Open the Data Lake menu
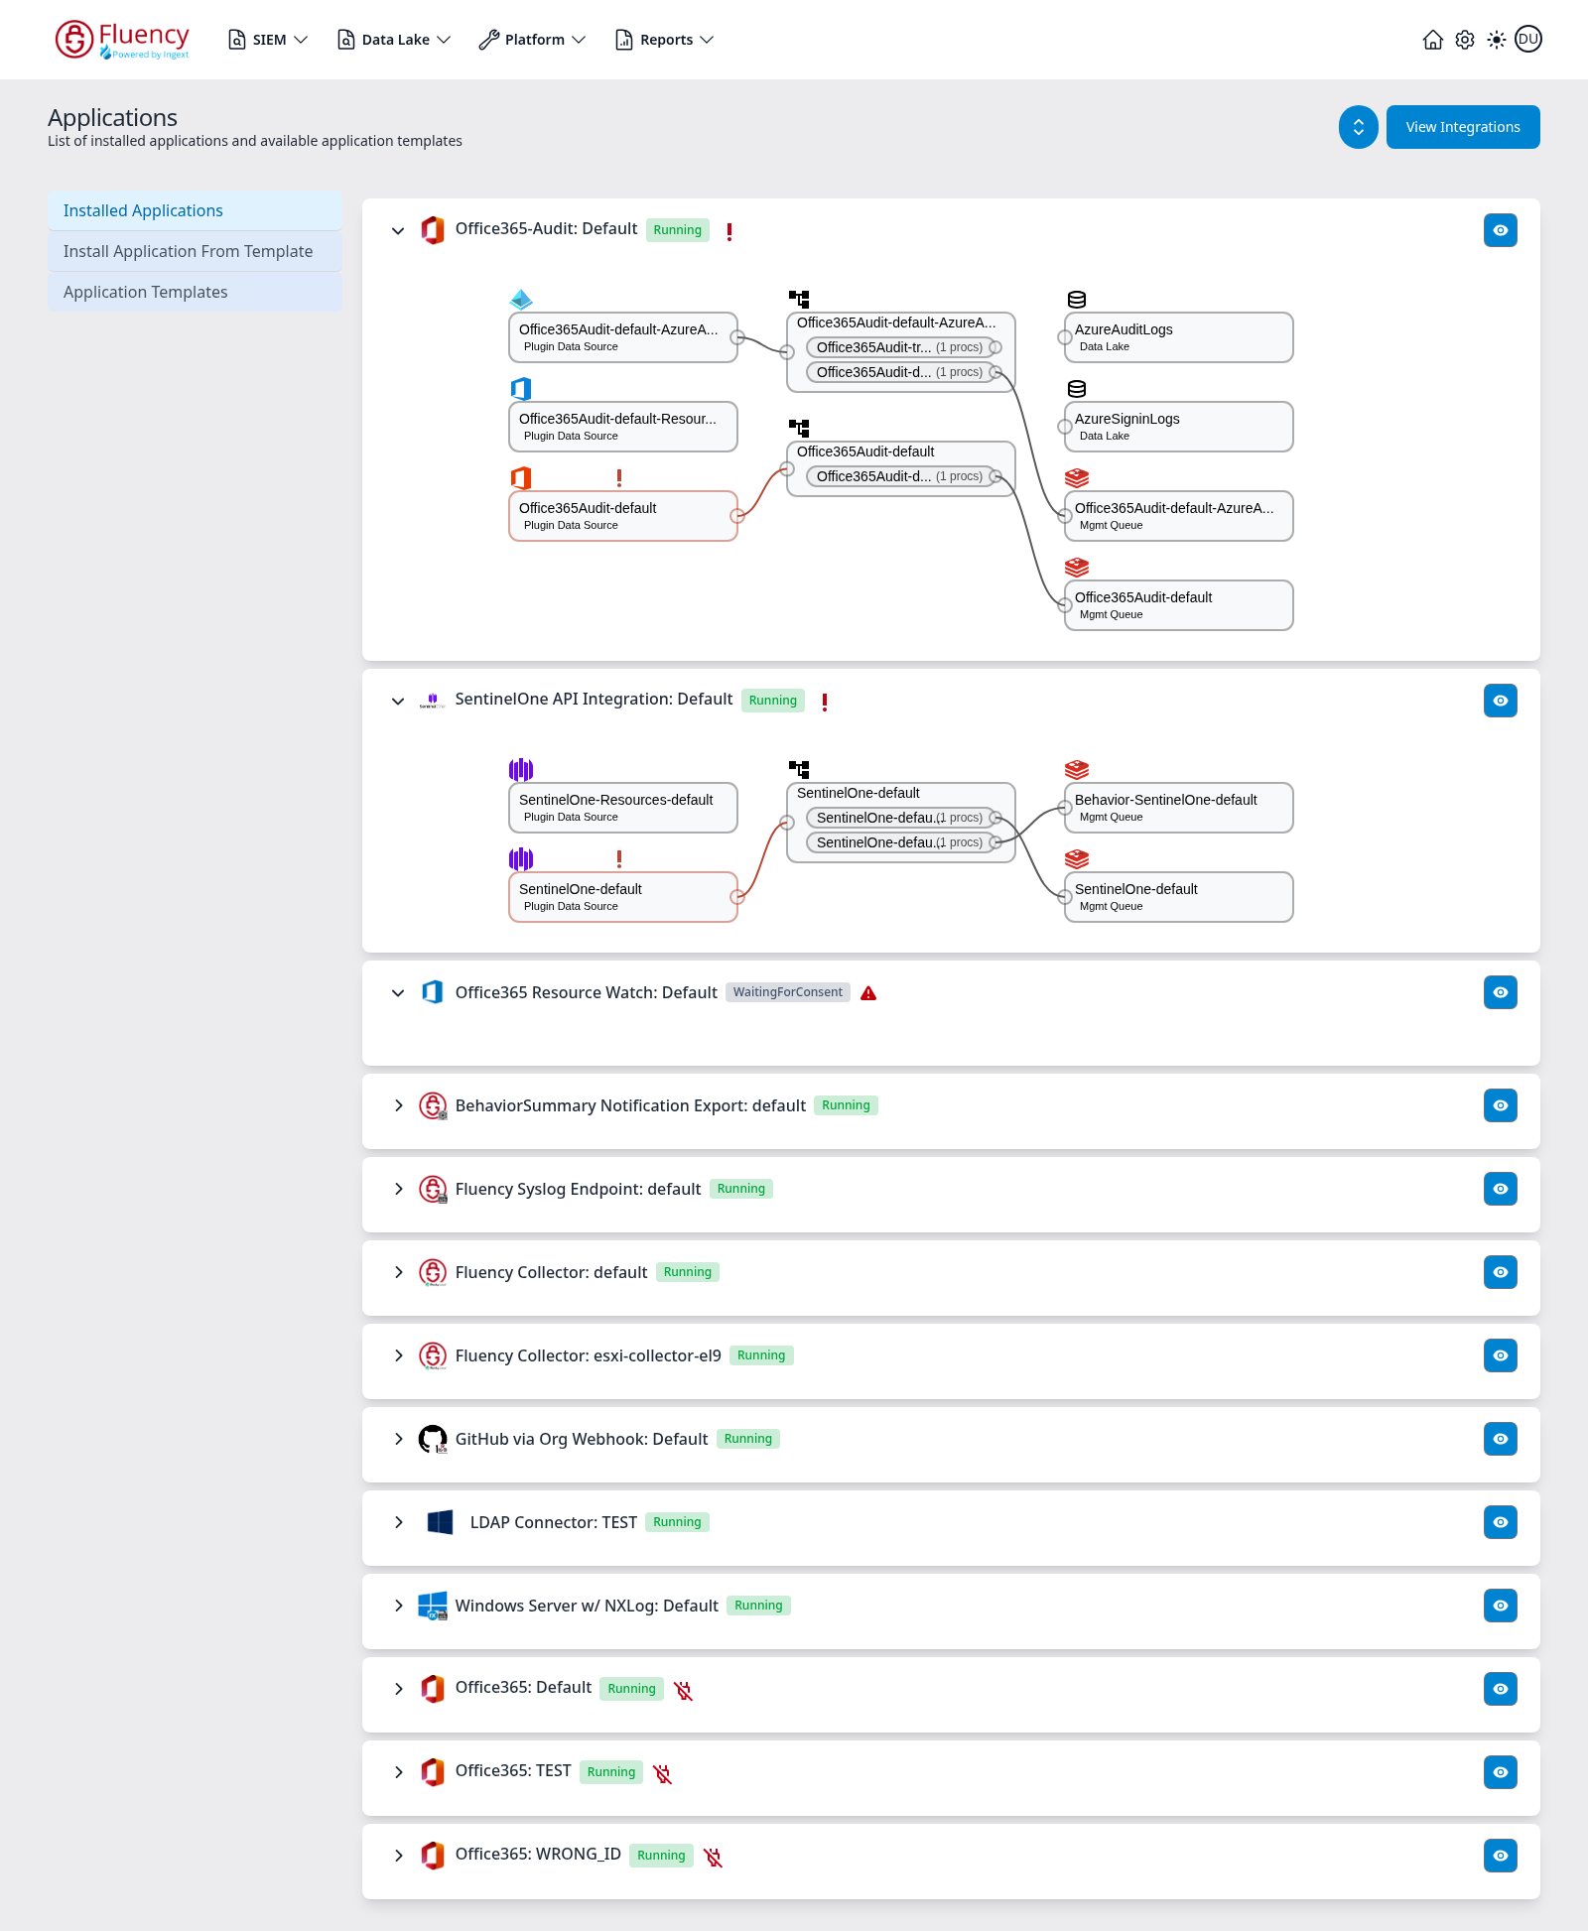The height and width of the screenshot is (1931, 1588). click(394, 40)
